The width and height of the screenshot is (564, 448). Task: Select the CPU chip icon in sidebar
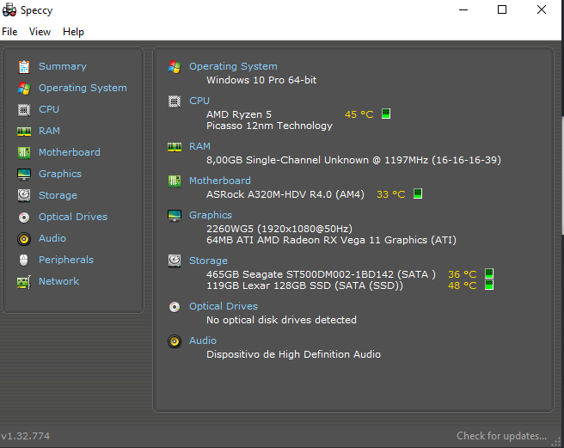tap(24, 110)
